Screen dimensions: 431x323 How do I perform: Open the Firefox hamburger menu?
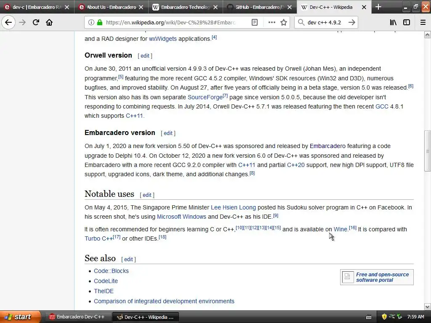(423, 22)
